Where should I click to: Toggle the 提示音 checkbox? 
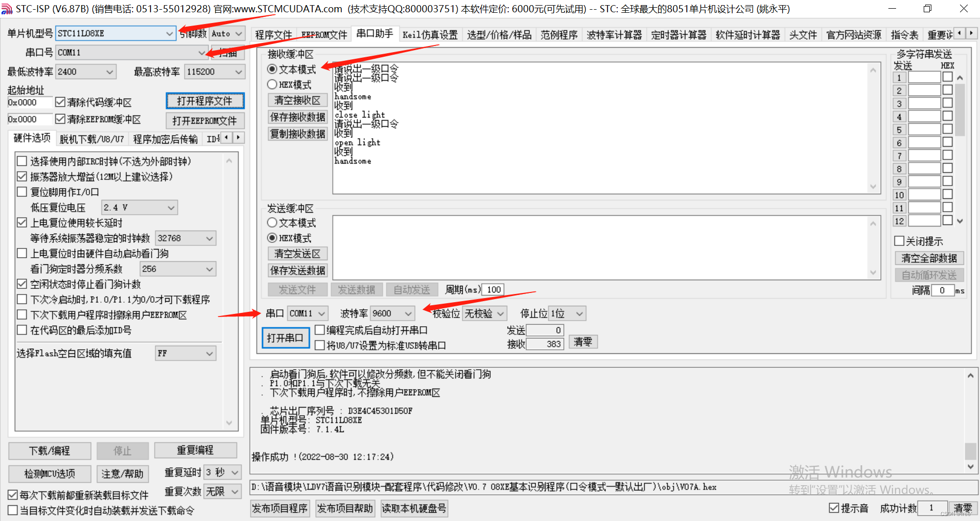(x=834, y=508)
